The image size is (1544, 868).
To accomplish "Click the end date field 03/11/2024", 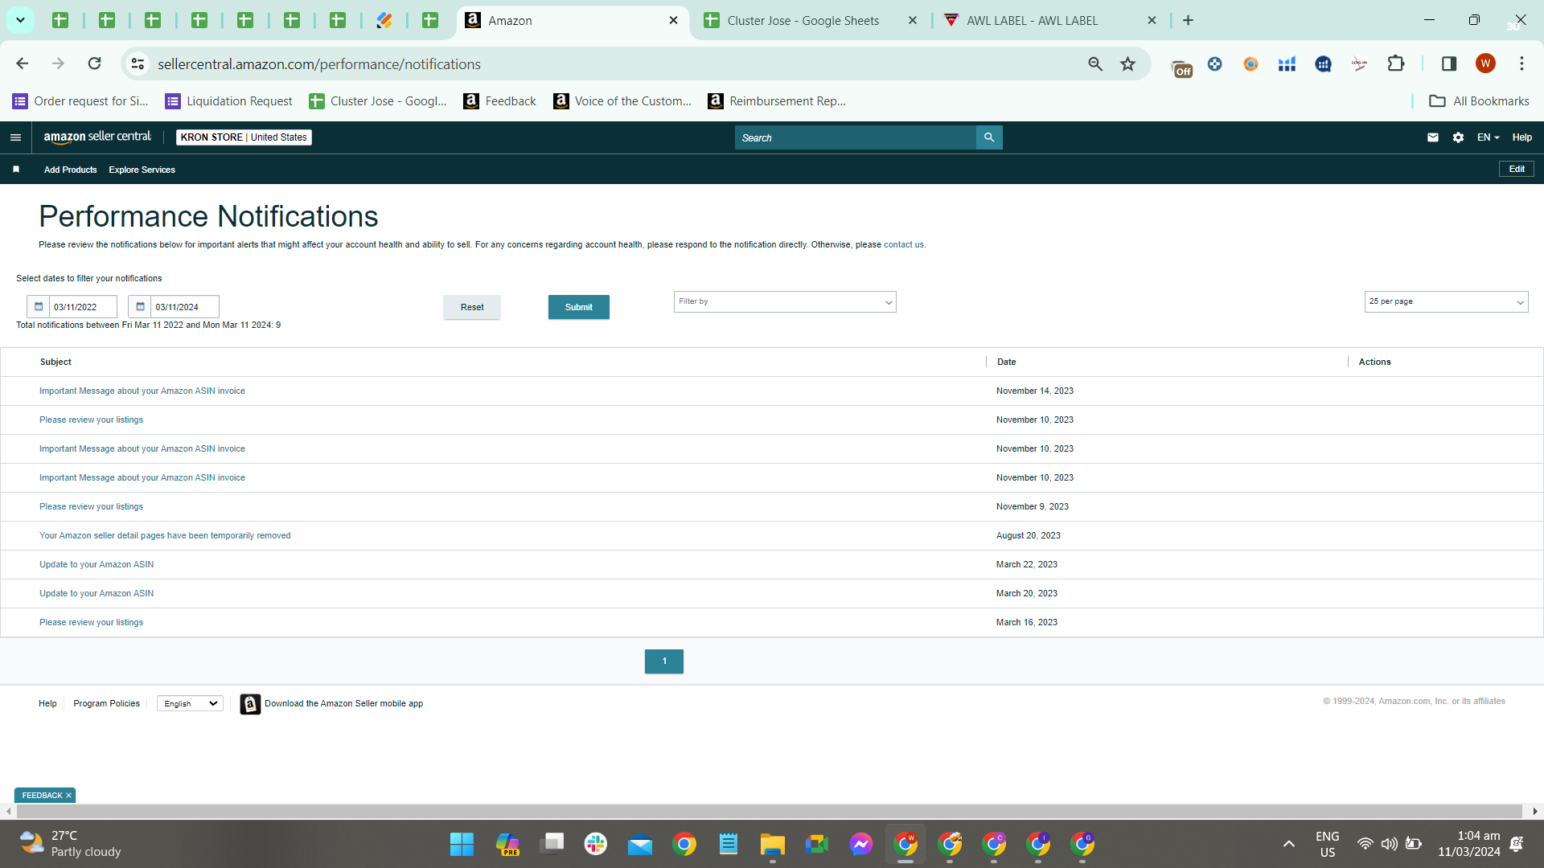I will point(184,307).
